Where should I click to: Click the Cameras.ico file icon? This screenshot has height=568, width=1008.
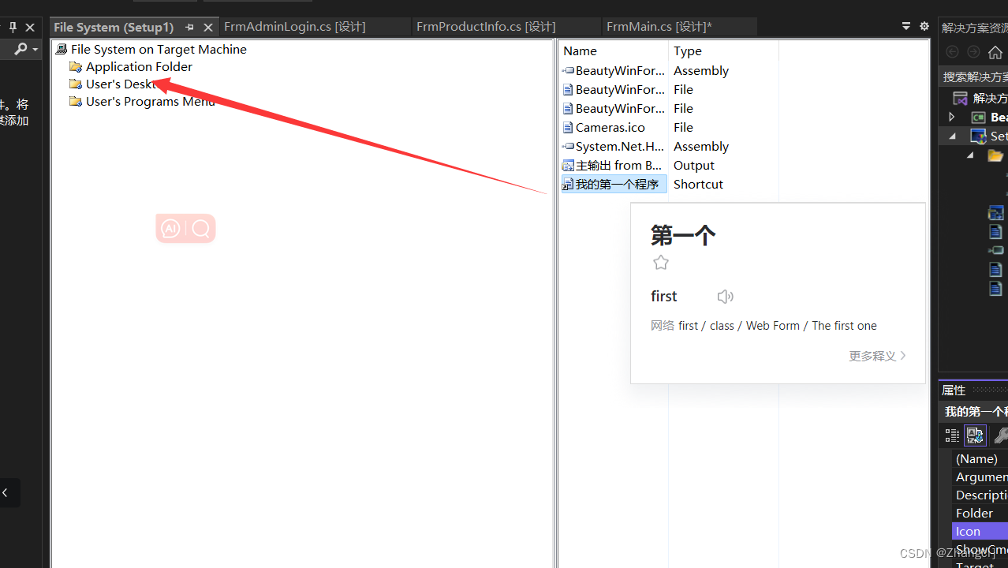click(568, 127)
